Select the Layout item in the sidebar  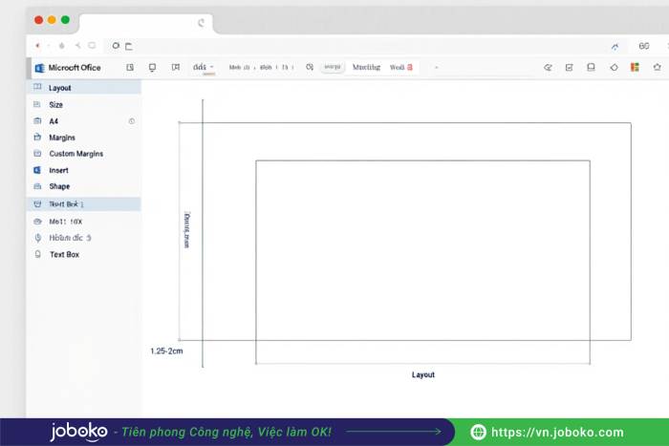tap(59, 88)
